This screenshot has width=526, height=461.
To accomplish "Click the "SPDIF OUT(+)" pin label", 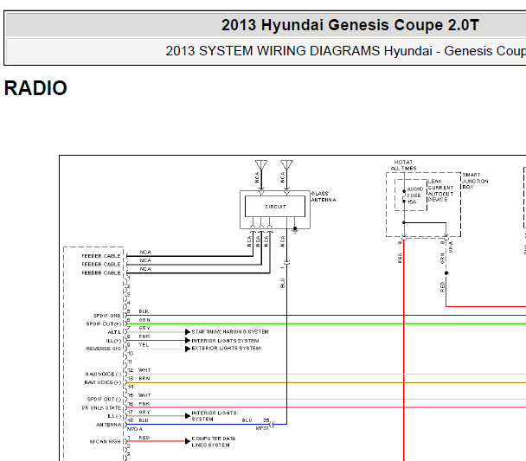I will coord(104,324).
